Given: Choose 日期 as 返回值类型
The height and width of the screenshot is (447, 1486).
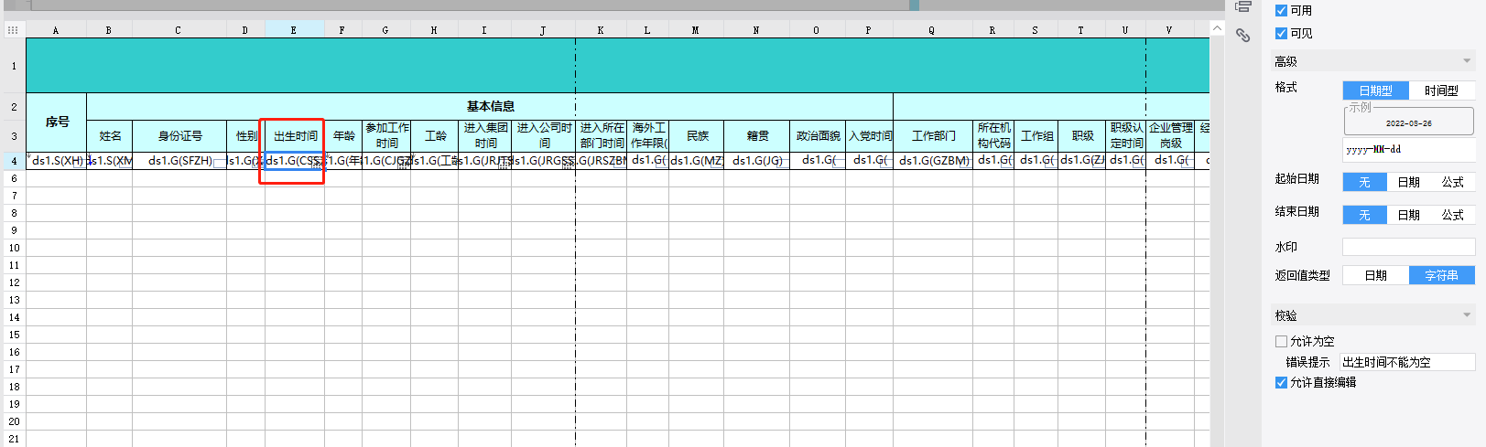Looking at the screenshot, I should tap(1375, 275).
